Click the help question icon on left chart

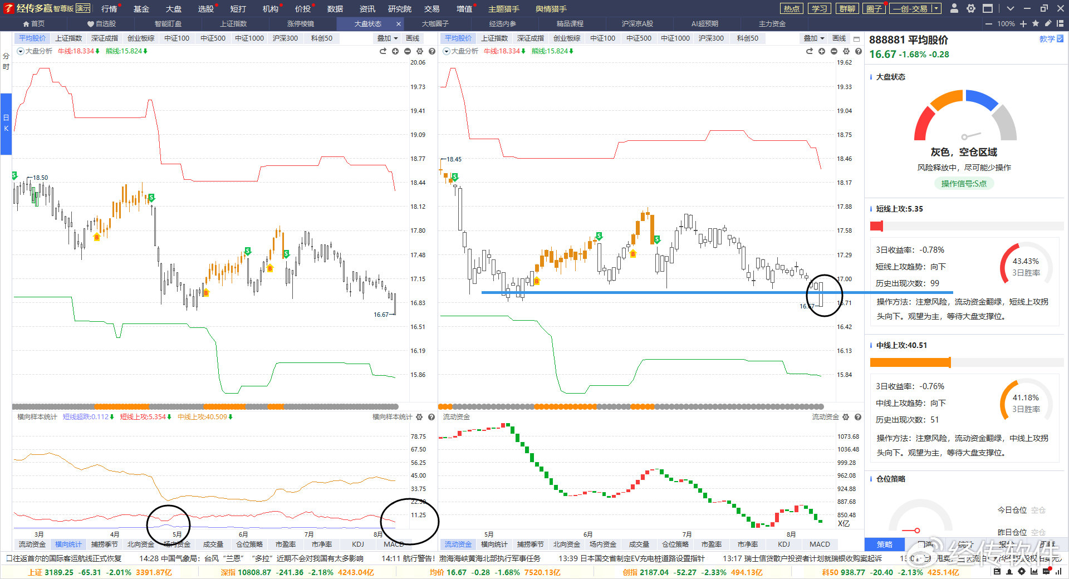(432, 51)
